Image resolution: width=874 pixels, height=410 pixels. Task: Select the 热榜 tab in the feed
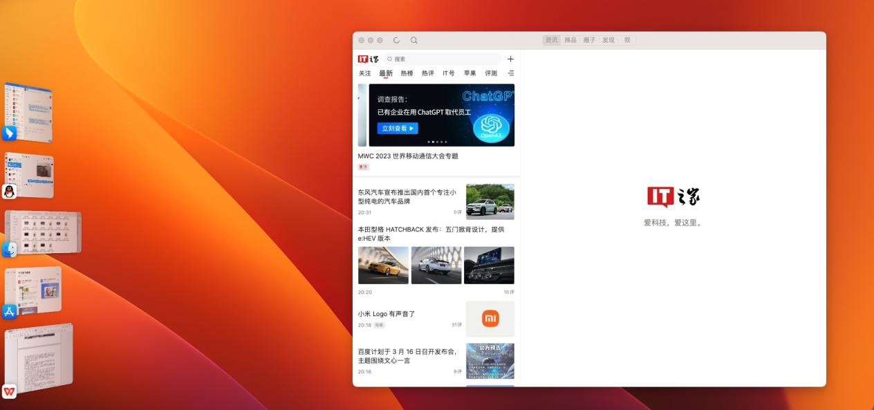[x=405, y=73]
